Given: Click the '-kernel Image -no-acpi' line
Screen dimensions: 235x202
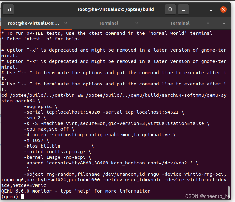Looking at the screenshot, I should tap(58, 157).
